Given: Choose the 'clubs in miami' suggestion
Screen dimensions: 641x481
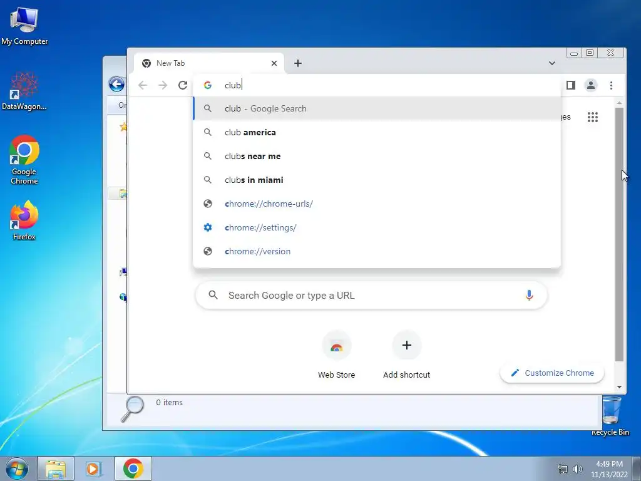Looking at the screenshot, I should point(377,180).
